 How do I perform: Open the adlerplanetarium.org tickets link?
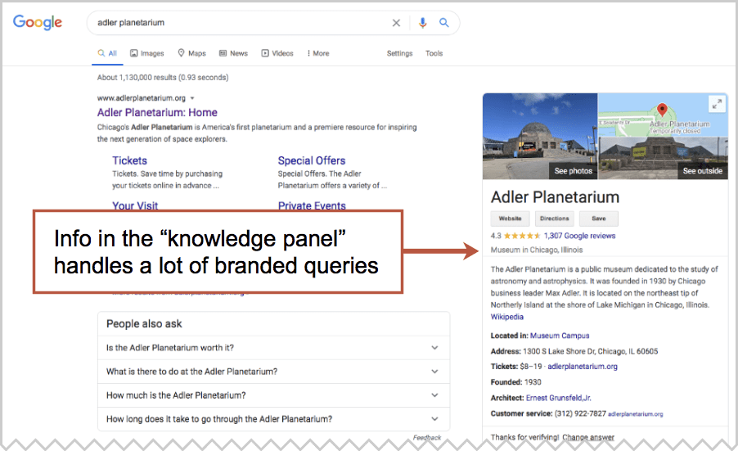click(583, 366)
